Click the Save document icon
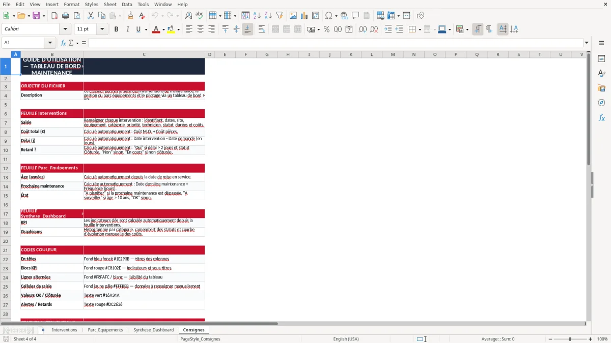 tap(36, 16)
